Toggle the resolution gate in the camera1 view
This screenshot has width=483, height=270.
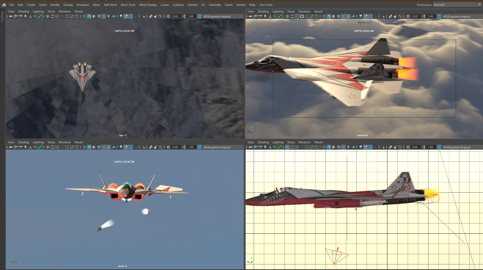click(x=297, y=16)
